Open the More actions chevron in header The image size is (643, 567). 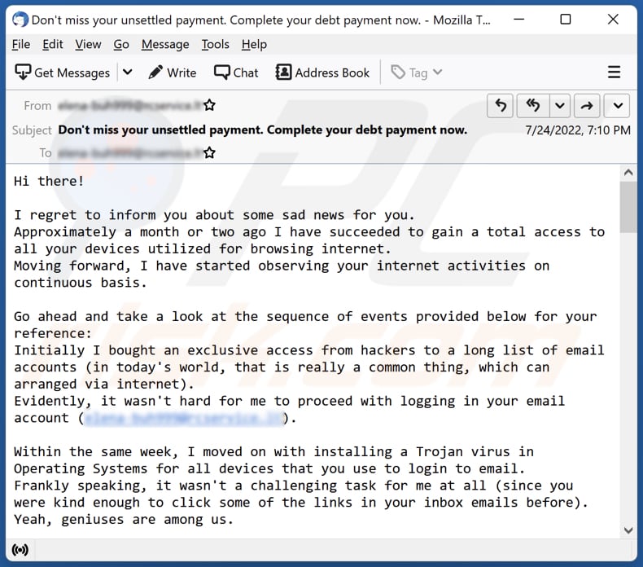617,105
